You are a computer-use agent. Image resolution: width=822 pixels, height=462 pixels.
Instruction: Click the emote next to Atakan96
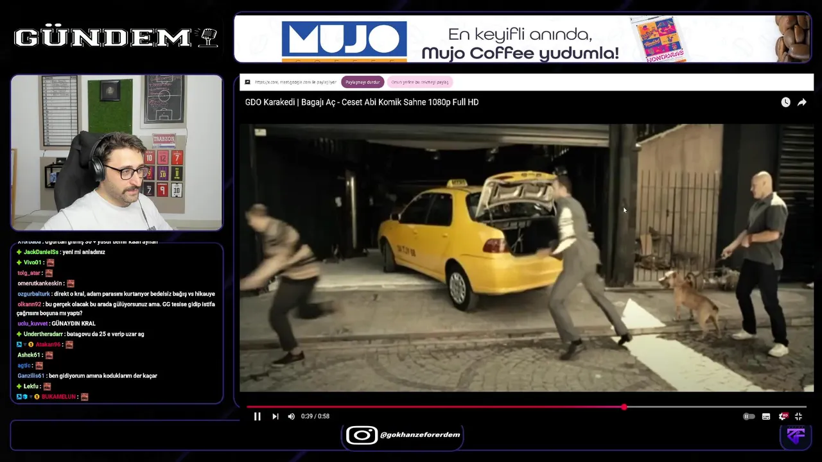[69, 345]
